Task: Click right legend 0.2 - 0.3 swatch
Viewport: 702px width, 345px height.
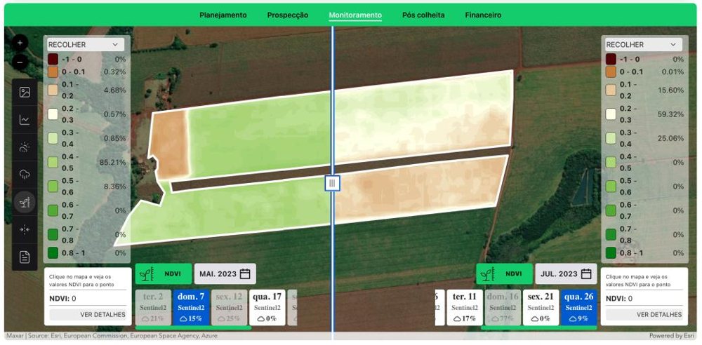Action: pyautogui.click(x=611, y=114)
